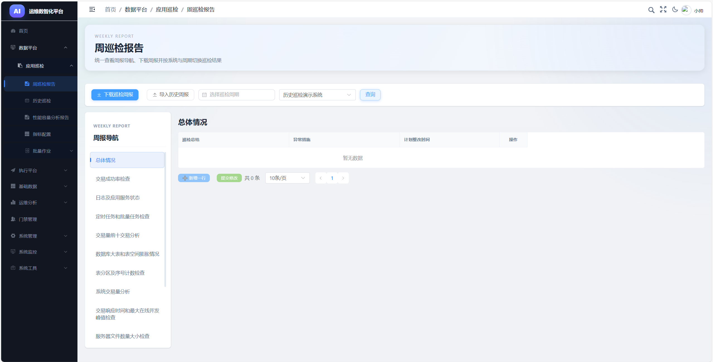Go to next page arrow in pagination
The width and height of the screenshot is (713, 362).
click(x=343, y=178)
